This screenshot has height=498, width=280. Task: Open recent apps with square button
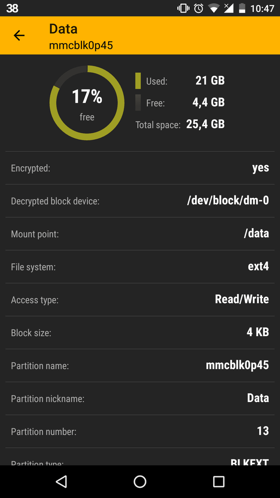click(x=218, y=481)
